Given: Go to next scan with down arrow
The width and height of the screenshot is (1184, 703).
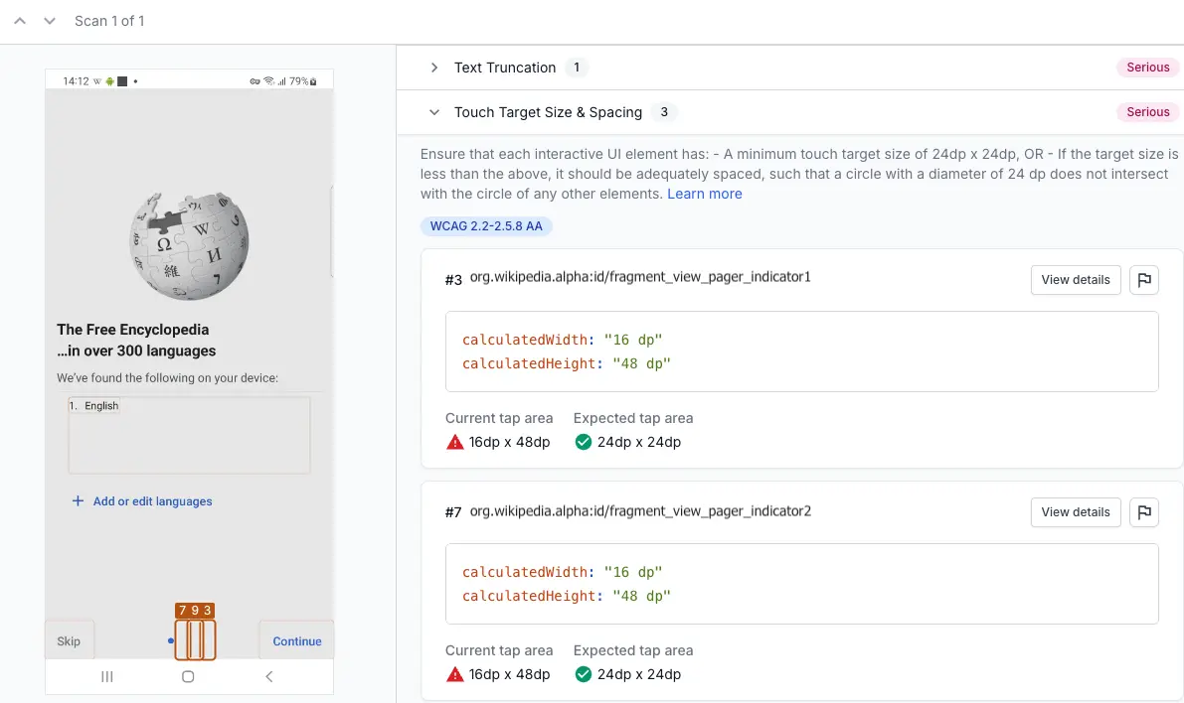Looking at the screenshot, I should click(x=49, y=21).
